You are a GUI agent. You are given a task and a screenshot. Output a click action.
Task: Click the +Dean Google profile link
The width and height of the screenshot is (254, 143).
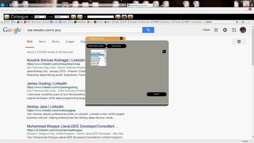(206, 30)
